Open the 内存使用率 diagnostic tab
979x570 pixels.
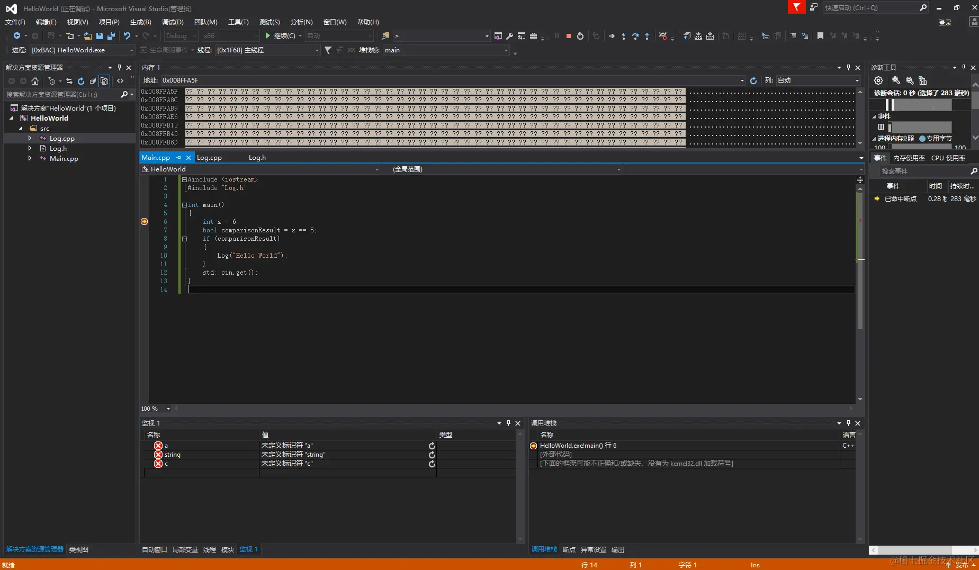tap(909, 158)
